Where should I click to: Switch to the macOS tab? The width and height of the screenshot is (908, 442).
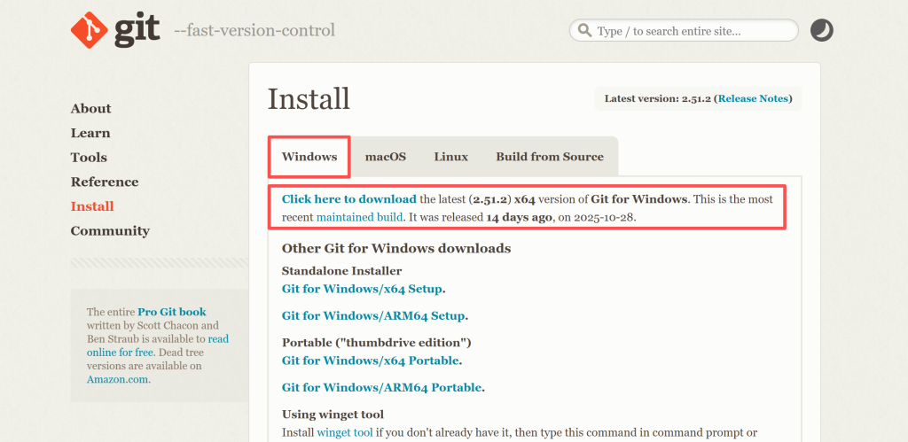pos(386,157)
